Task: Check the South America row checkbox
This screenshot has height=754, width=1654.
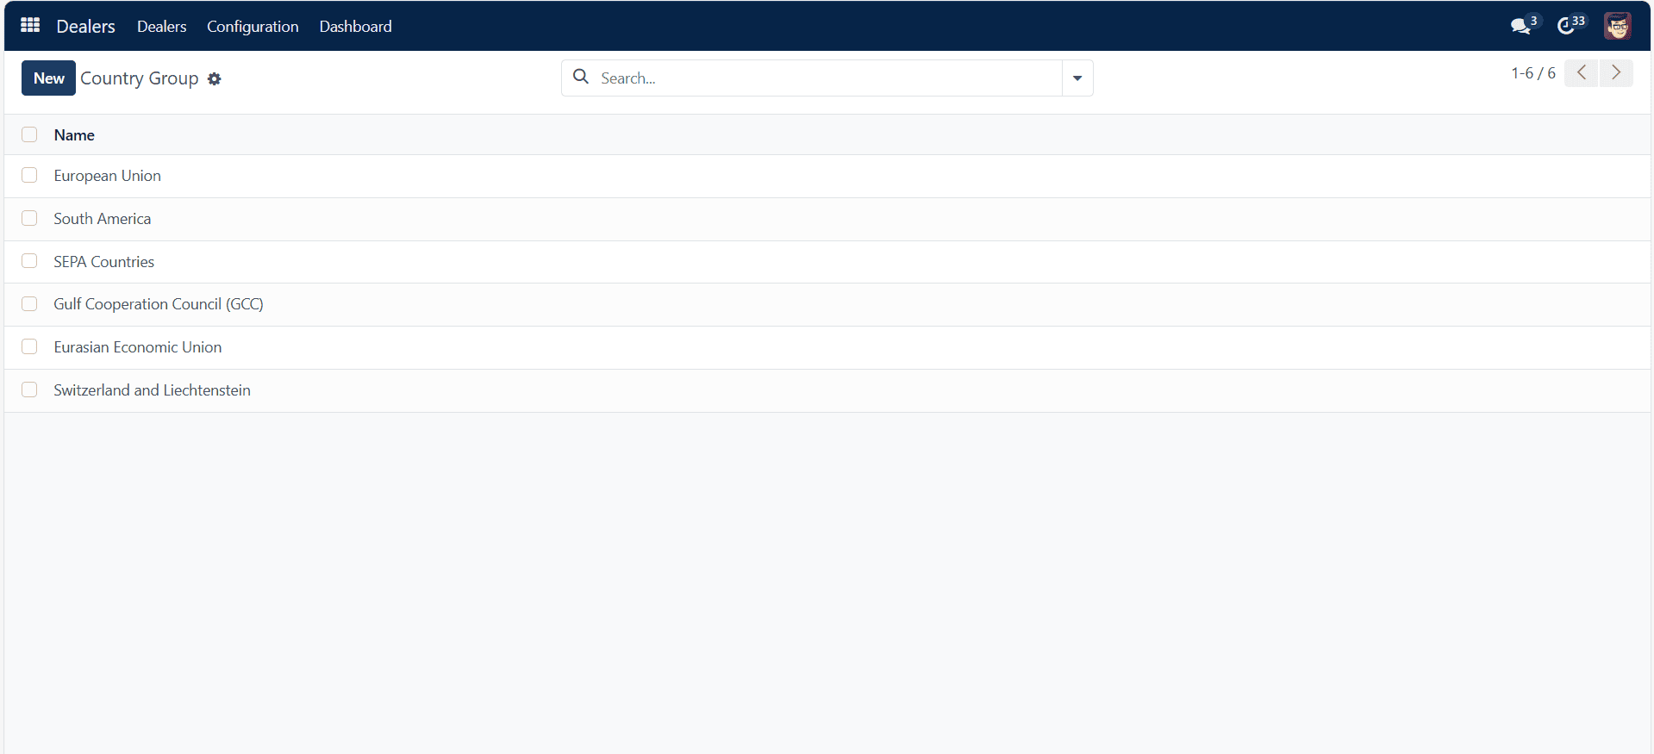Action: (x=29, y=218)
